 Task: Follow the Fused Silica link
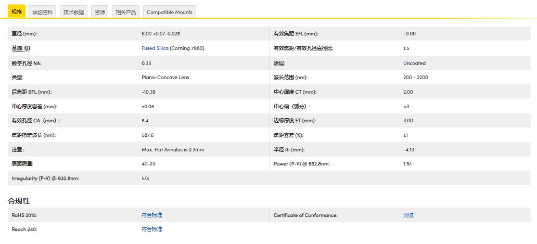155,48
